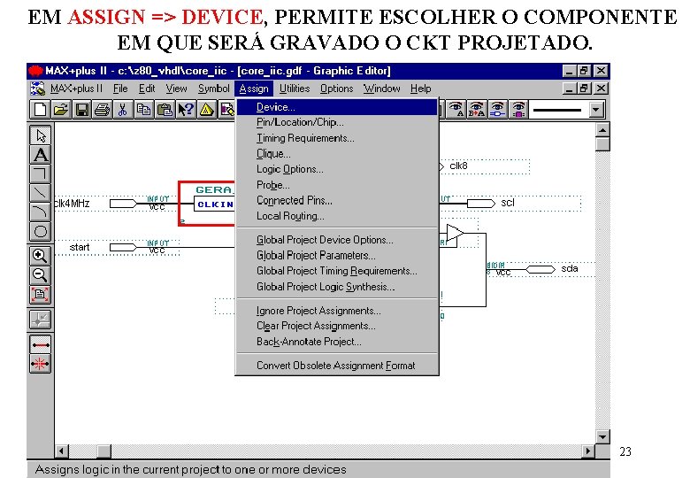The width and height of the screenshot is (690, 478).
Task: Click the Zoom Out magnifier
Action: 41,275
